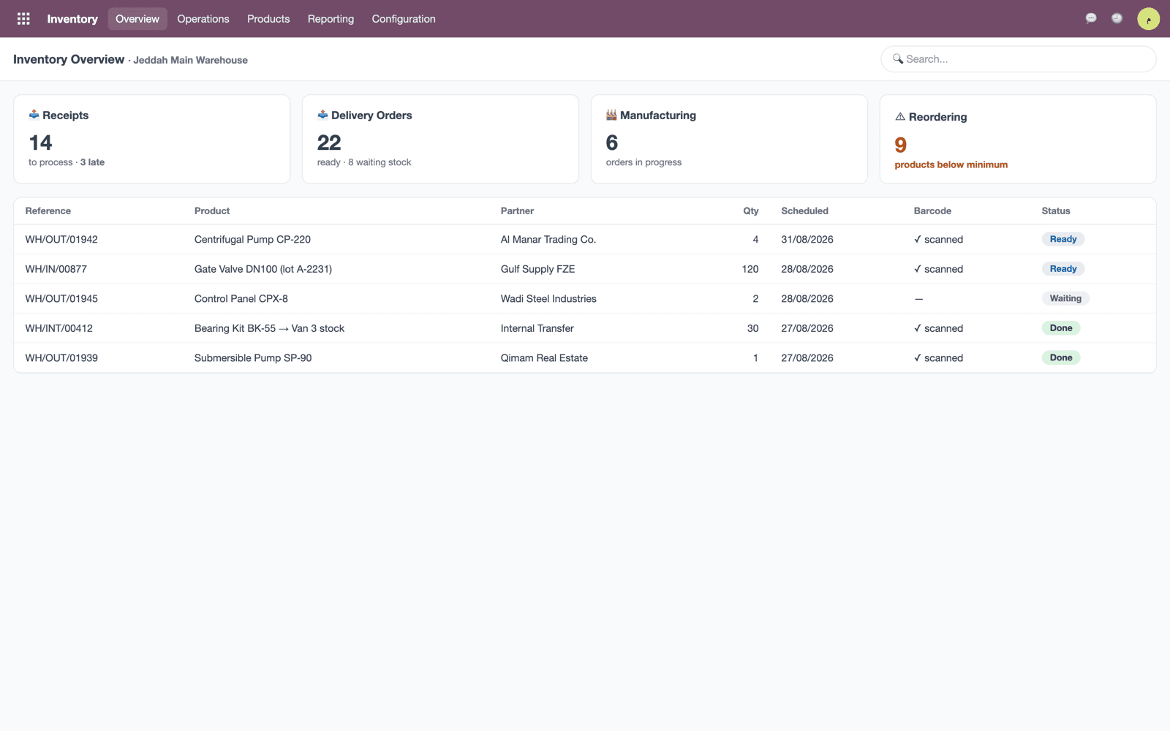Sort by the Reference column header

48,211
